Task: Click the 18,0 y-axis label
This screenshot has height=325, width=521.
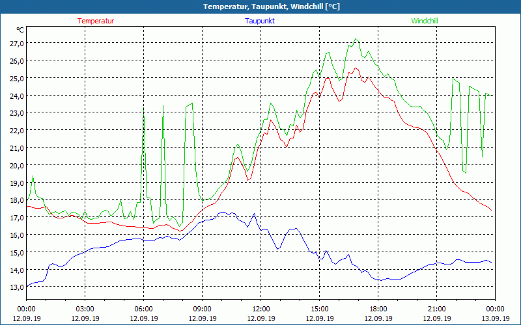Action: [17, 200]
